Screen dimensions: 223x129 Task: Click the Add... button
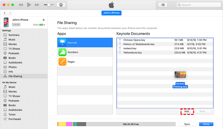[x=187, y=111]
